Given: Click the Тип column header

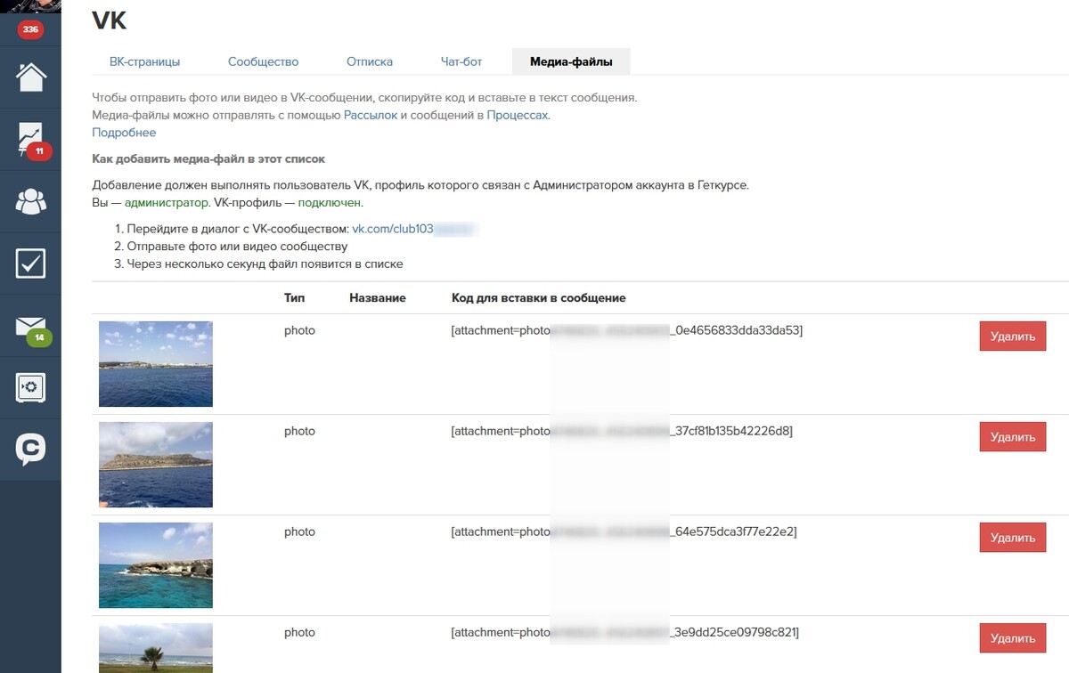Looking at the screenshot, I should [x=294, y=298].
